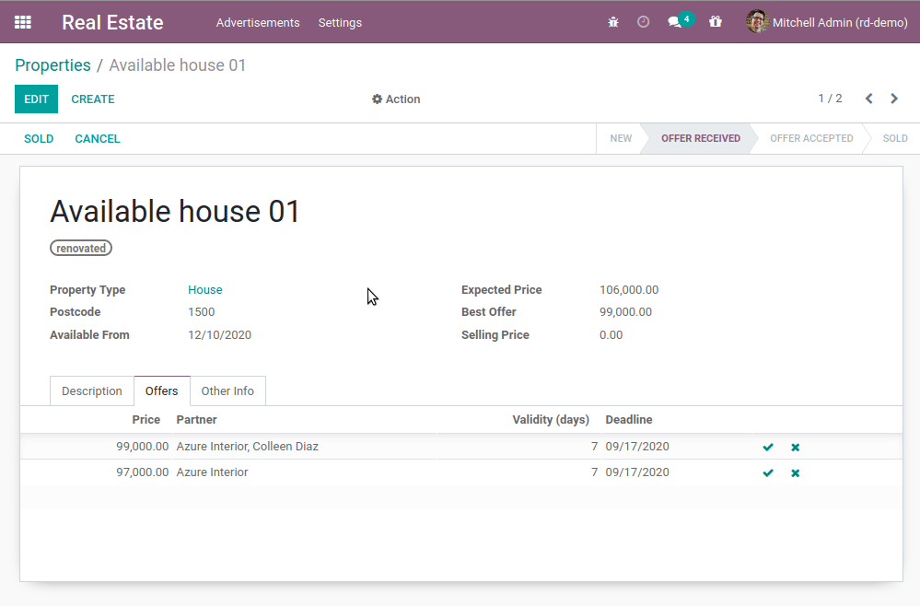This screenshot has width=920, height=606.
Task: Accept the 97,000.00 Azure Interior offer
Action: [x=767, y=472]
